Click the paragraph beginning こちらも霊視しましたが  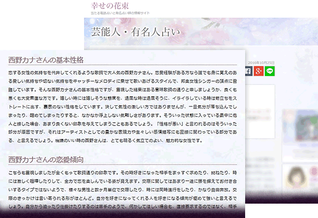pos(122,190)
